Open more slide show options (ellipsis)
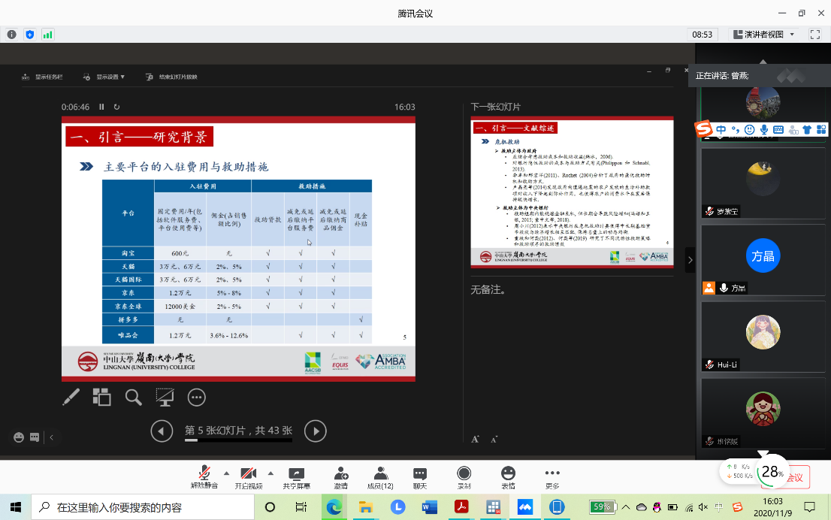 pyautogui.click(x=196, y=397)
